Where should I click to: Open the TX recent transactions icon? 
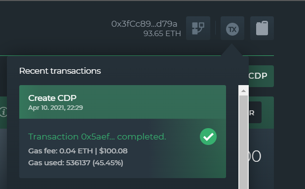[x=232, y=28]
